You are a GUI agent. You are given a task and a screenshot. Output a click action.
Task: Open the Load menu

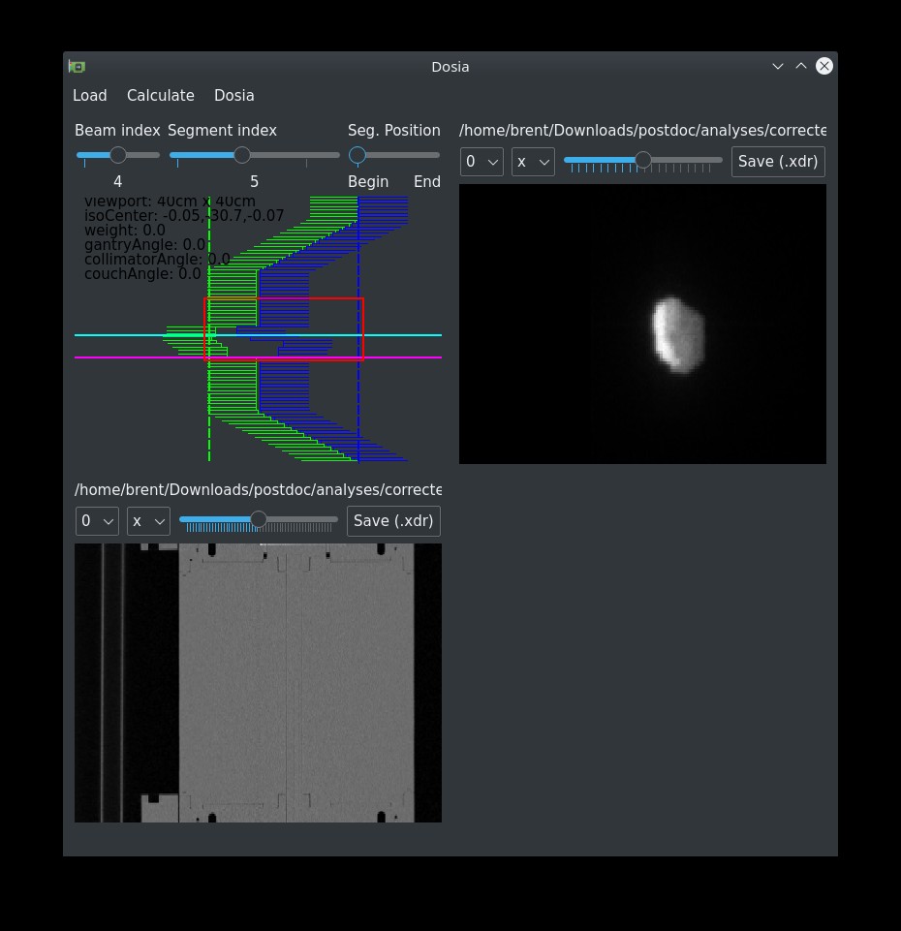pyautogui.click(x=90, y=95)
